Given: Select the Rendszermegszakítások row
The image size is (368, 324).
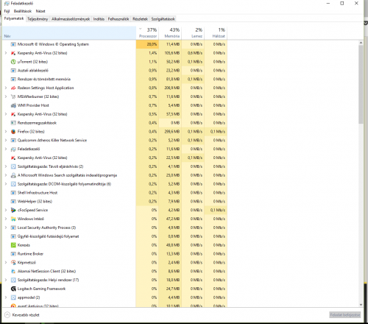Looking at the screenshot, I should click(x=115, y=123).
